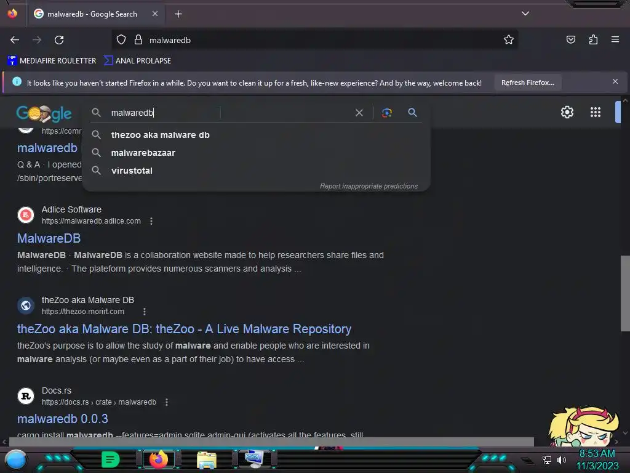Clear the Google search box text
Image resolution: width=630 pixels, height=473 pixels.
point(359,113)
